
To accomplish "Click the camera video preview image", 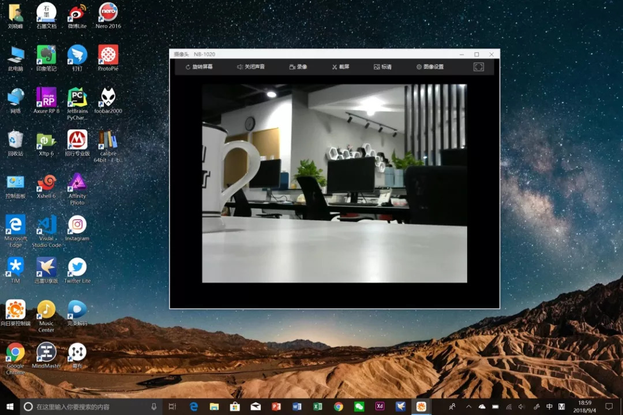I will click(334, 183).
